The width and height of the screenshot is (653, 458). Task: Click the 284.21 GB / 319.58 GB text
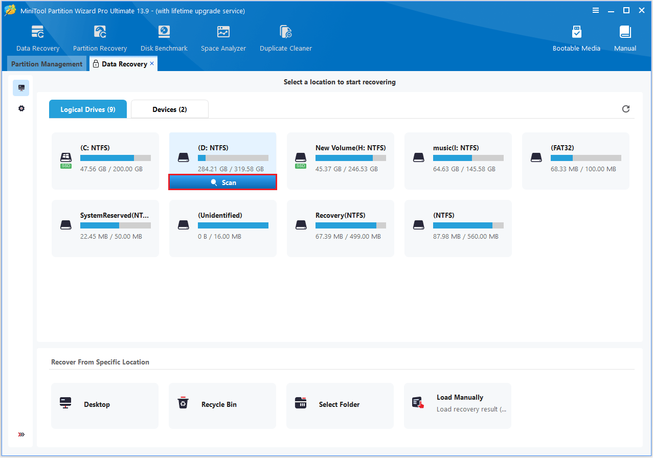pyautogui.click(x=231, y=169)
